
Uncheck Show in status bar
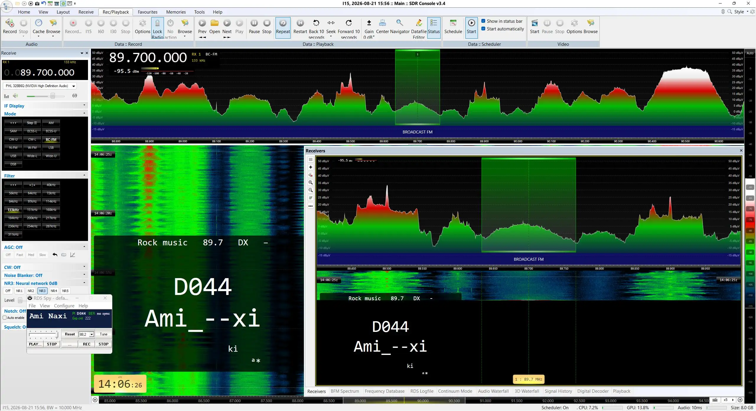point(483,21)
